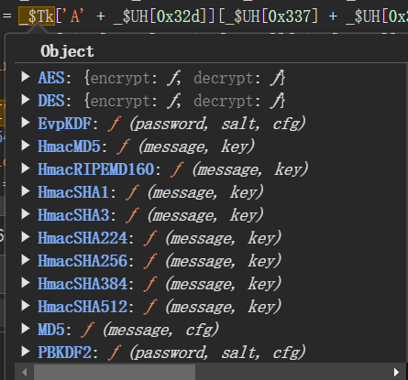Expand the HmacRIPEMD160 function entry
Image resolution: width=408 pixels, height=380 pixels.
pyautogui.click(x=26, y=168)
